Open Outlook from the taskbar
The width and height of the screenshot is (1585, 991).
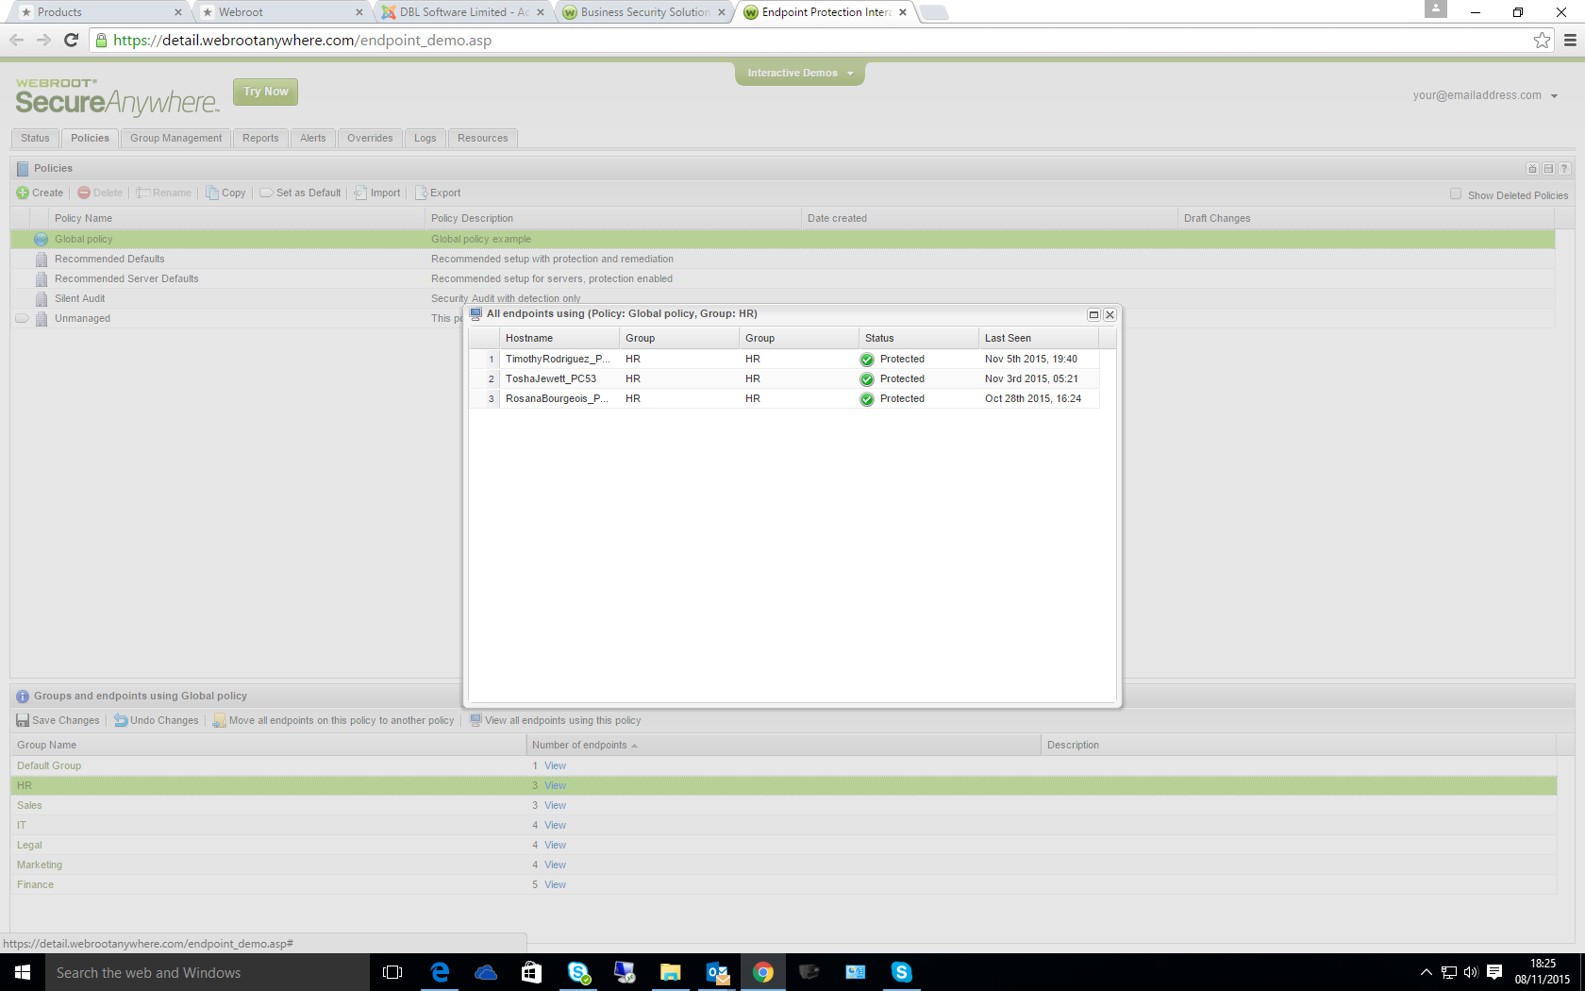pyautogui.click(x=717, y=972)
